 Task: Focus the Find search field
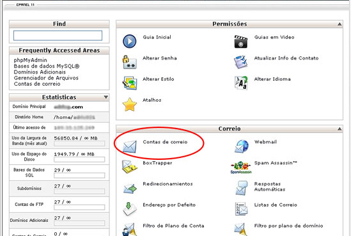click(58, 36)
